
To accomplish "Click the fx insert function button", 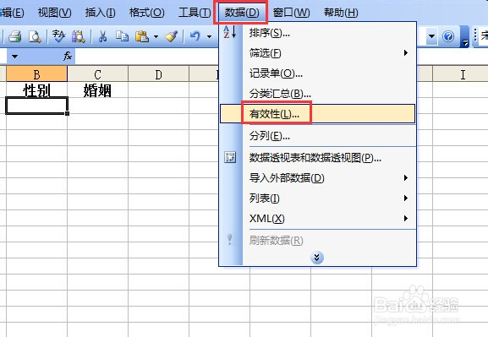I will pyautogui.click(x=68, y=56).
